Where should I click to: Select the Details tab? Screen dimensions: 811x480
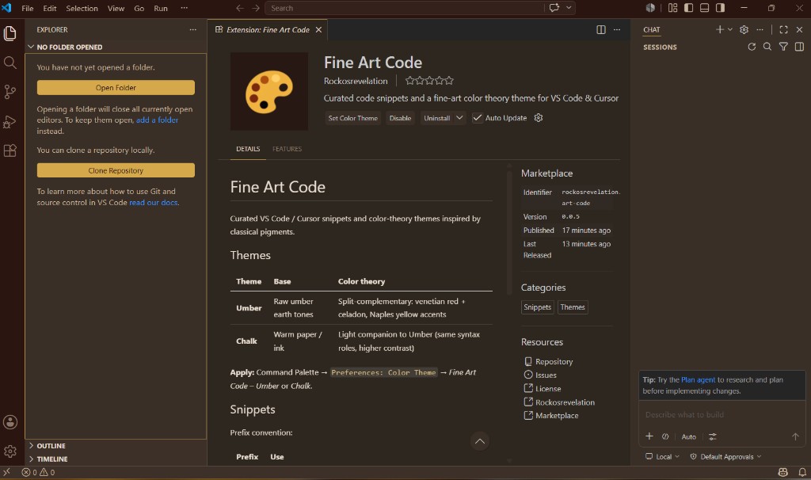pos(248,149)
